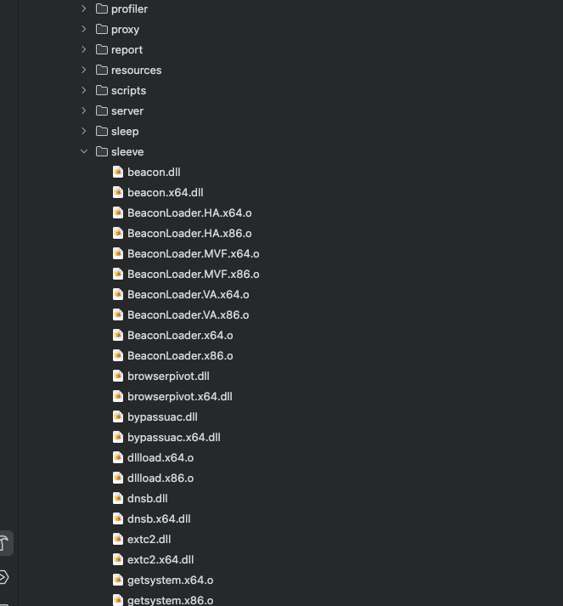The image size is (563, 606).
Task: Click the BeaconLoader.HA.x64.o file icon
Action: coord(118,212)
